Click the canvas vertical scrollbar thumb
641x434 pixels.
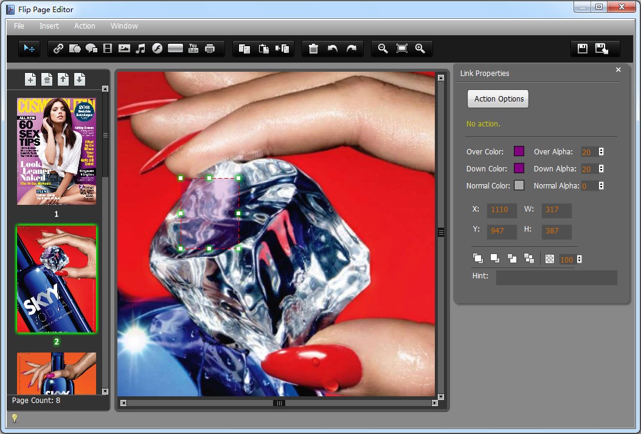(x=441, y=233)
